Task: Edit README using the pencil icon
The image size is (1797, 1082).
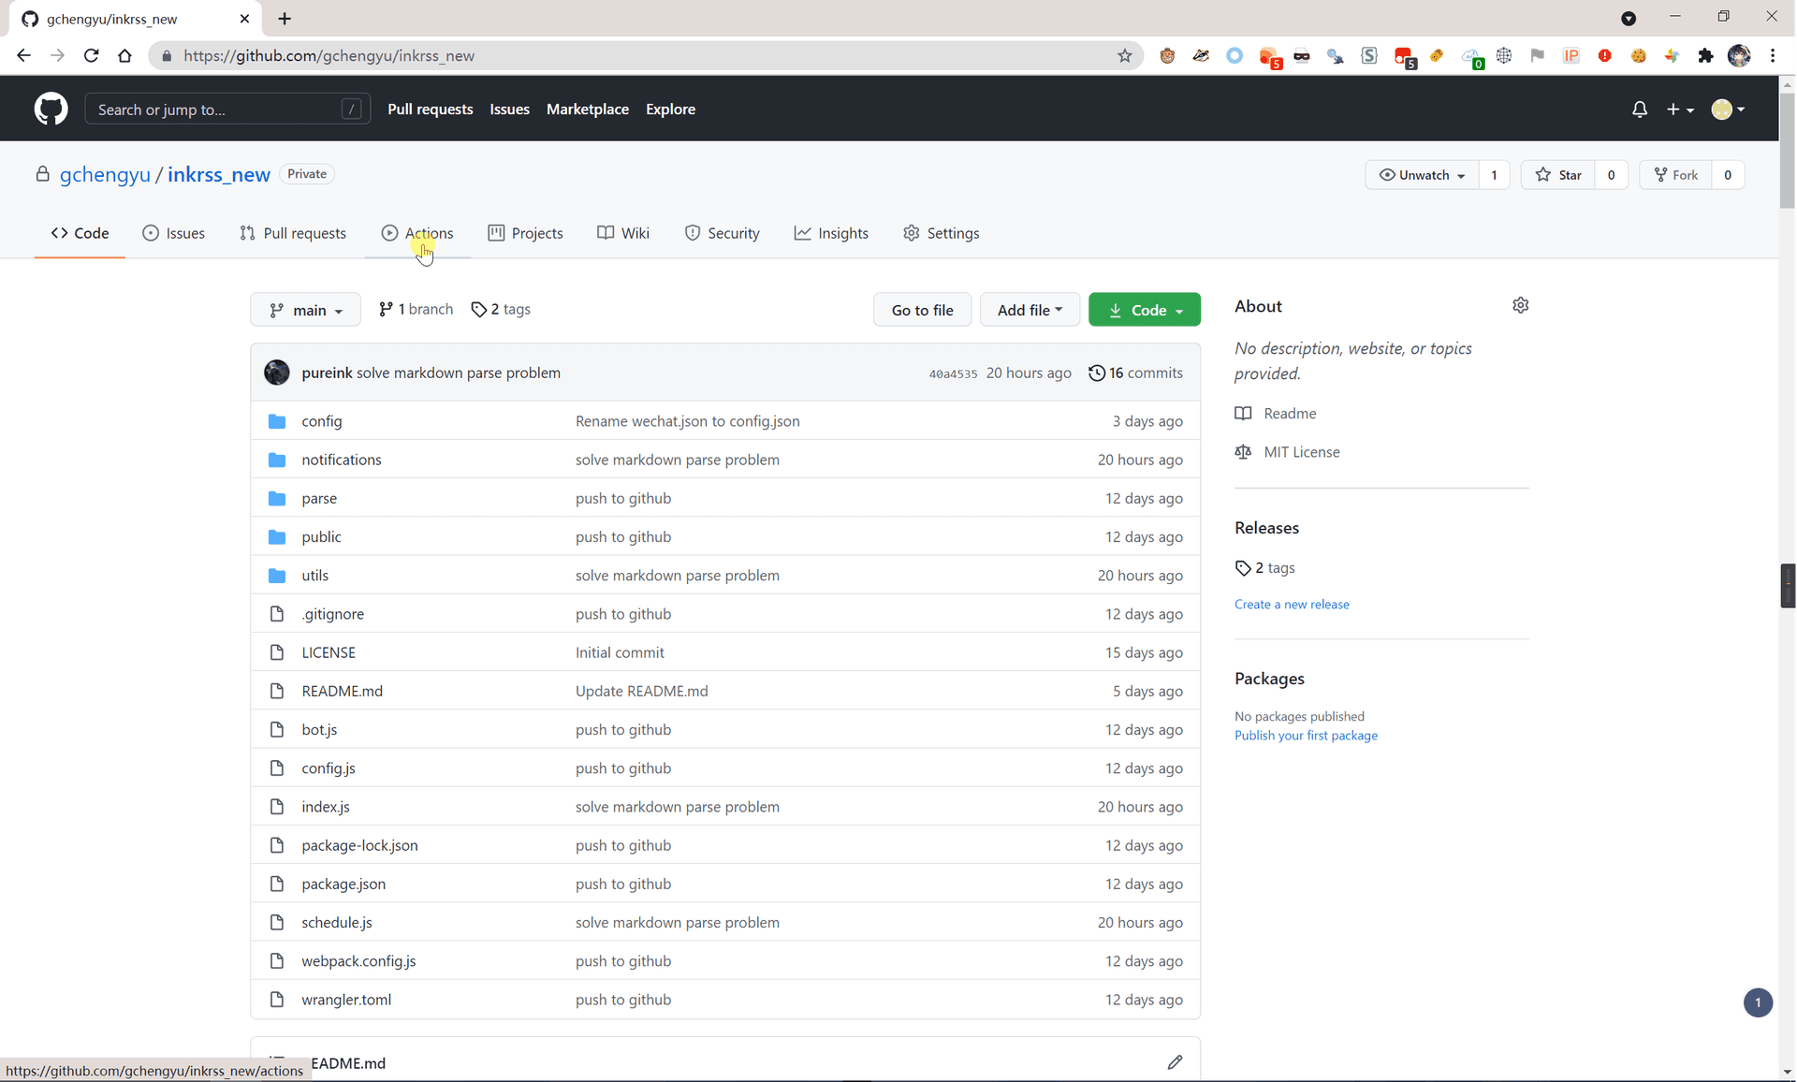Action: click(1175, 1062)
